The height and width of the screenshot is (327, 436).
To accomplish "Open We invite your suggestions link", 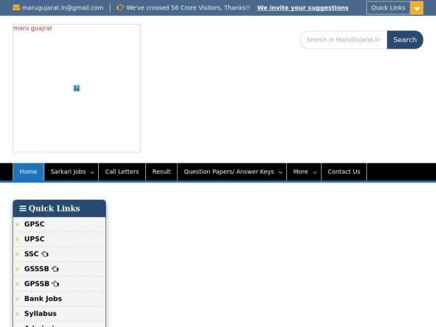I will (x=302, y=8).
